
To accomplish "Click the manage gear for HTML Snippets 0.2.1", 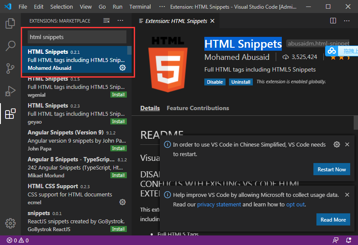I will [x=123, y=68].
